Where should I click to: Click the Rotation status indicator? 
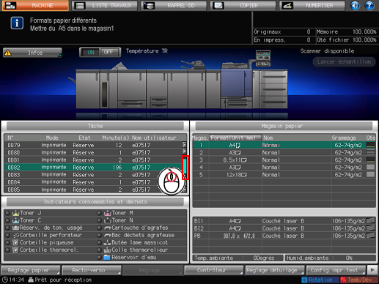coord(320,280)
